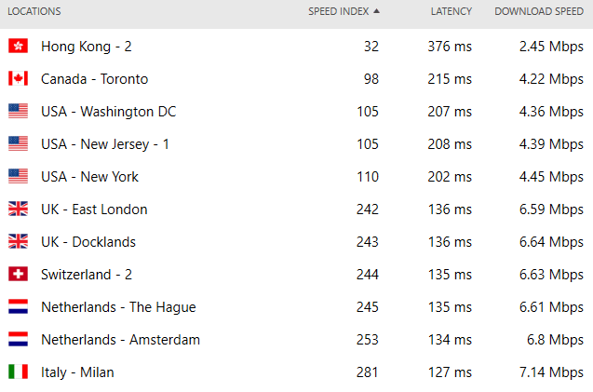Click the flag next to USA - Washington DC
593x392 pixels.
[x=19, y=111]
